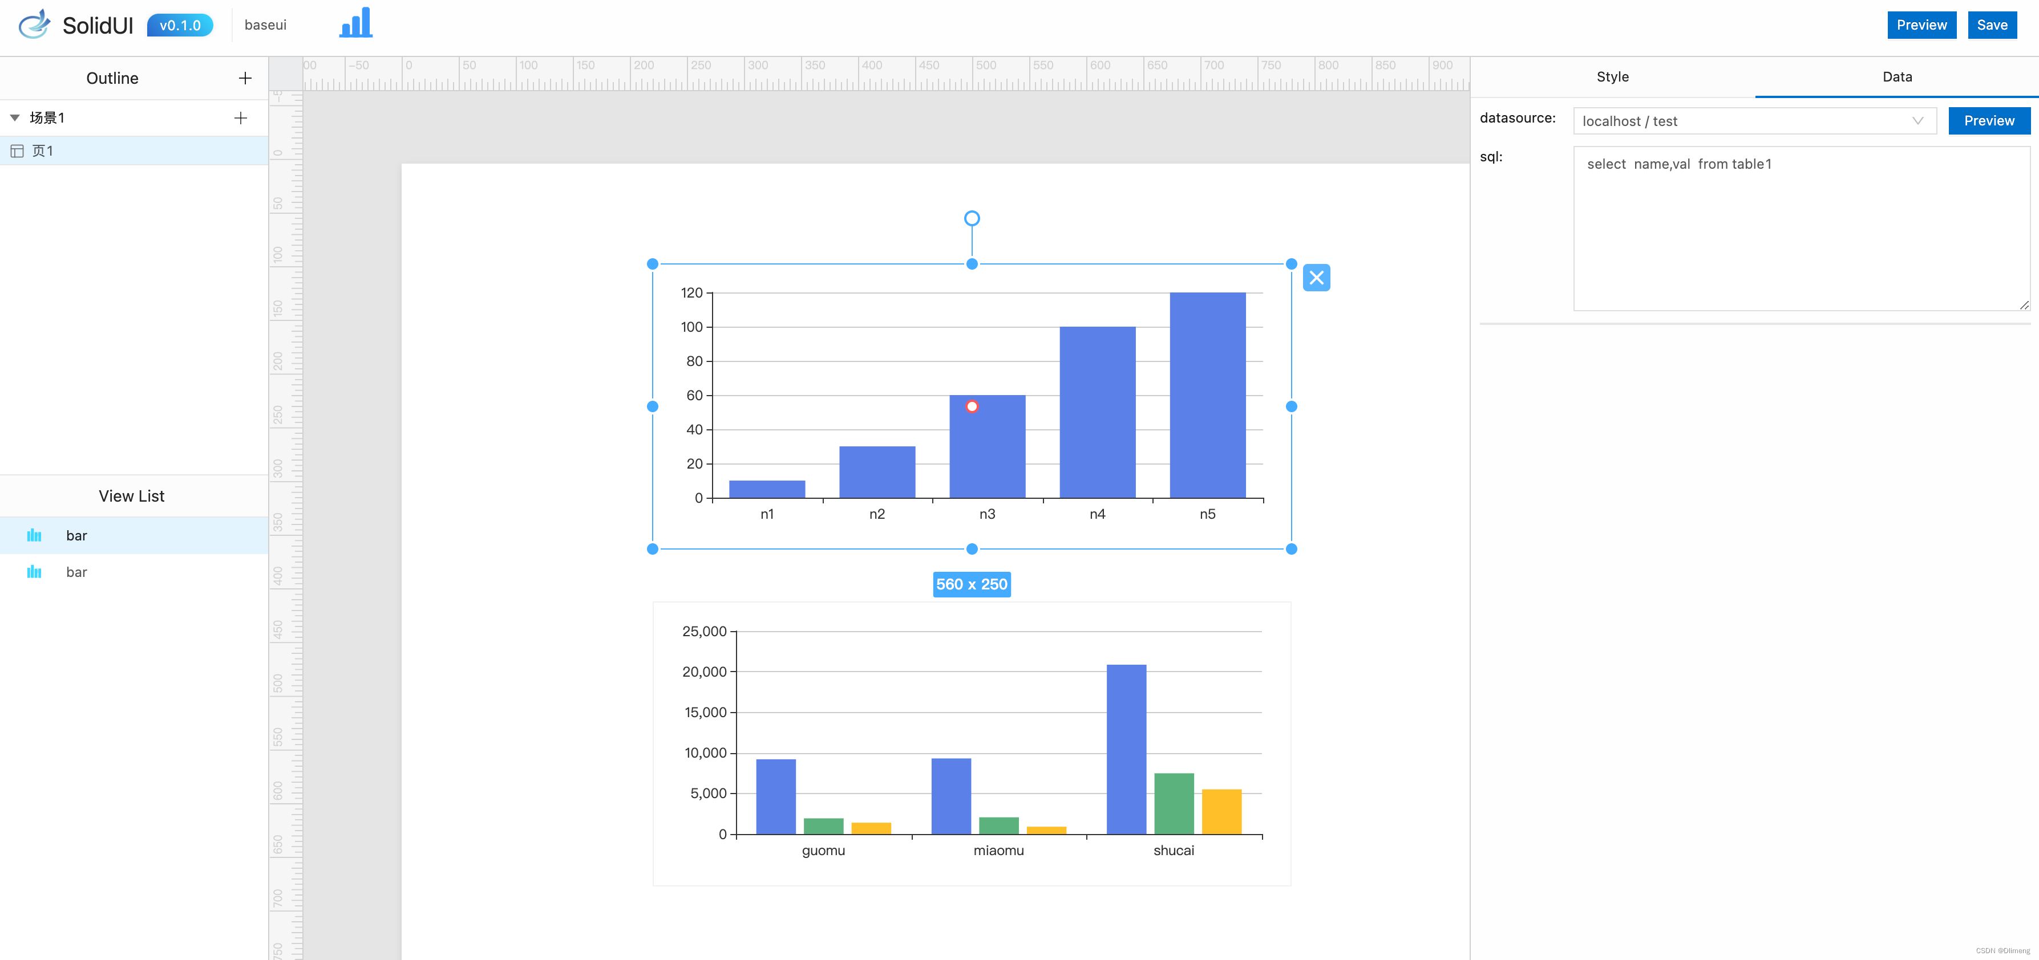
Task: Click the Save button
Action: click(x=1992, y=25)
